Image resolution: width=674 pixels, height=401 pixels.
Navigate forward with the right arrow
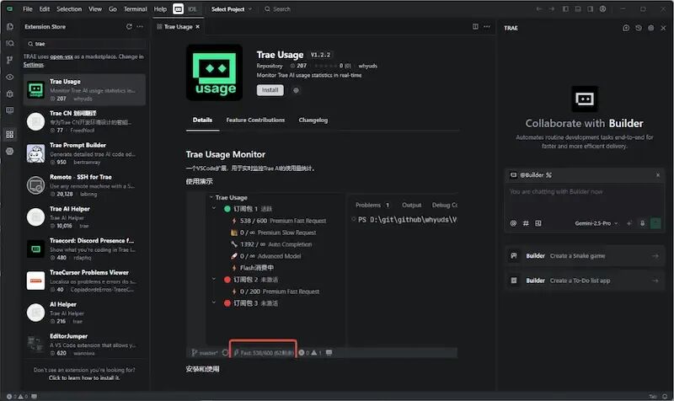552,9
